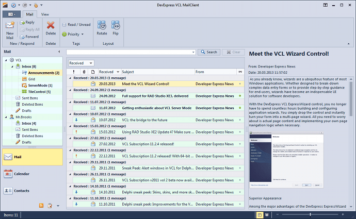Viewport: 356px width, 219px height.
Task: Collapse the VCL account node
Action: pyautogui.click(x=6, y=60)
